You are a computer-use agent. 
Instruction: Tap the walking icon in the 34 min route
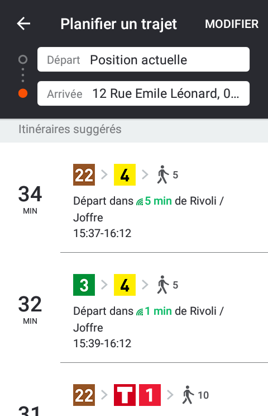point(162,174)
